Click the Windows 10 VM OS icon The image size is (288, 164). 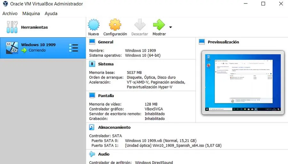pyautogui.click(x=12, y=48)
